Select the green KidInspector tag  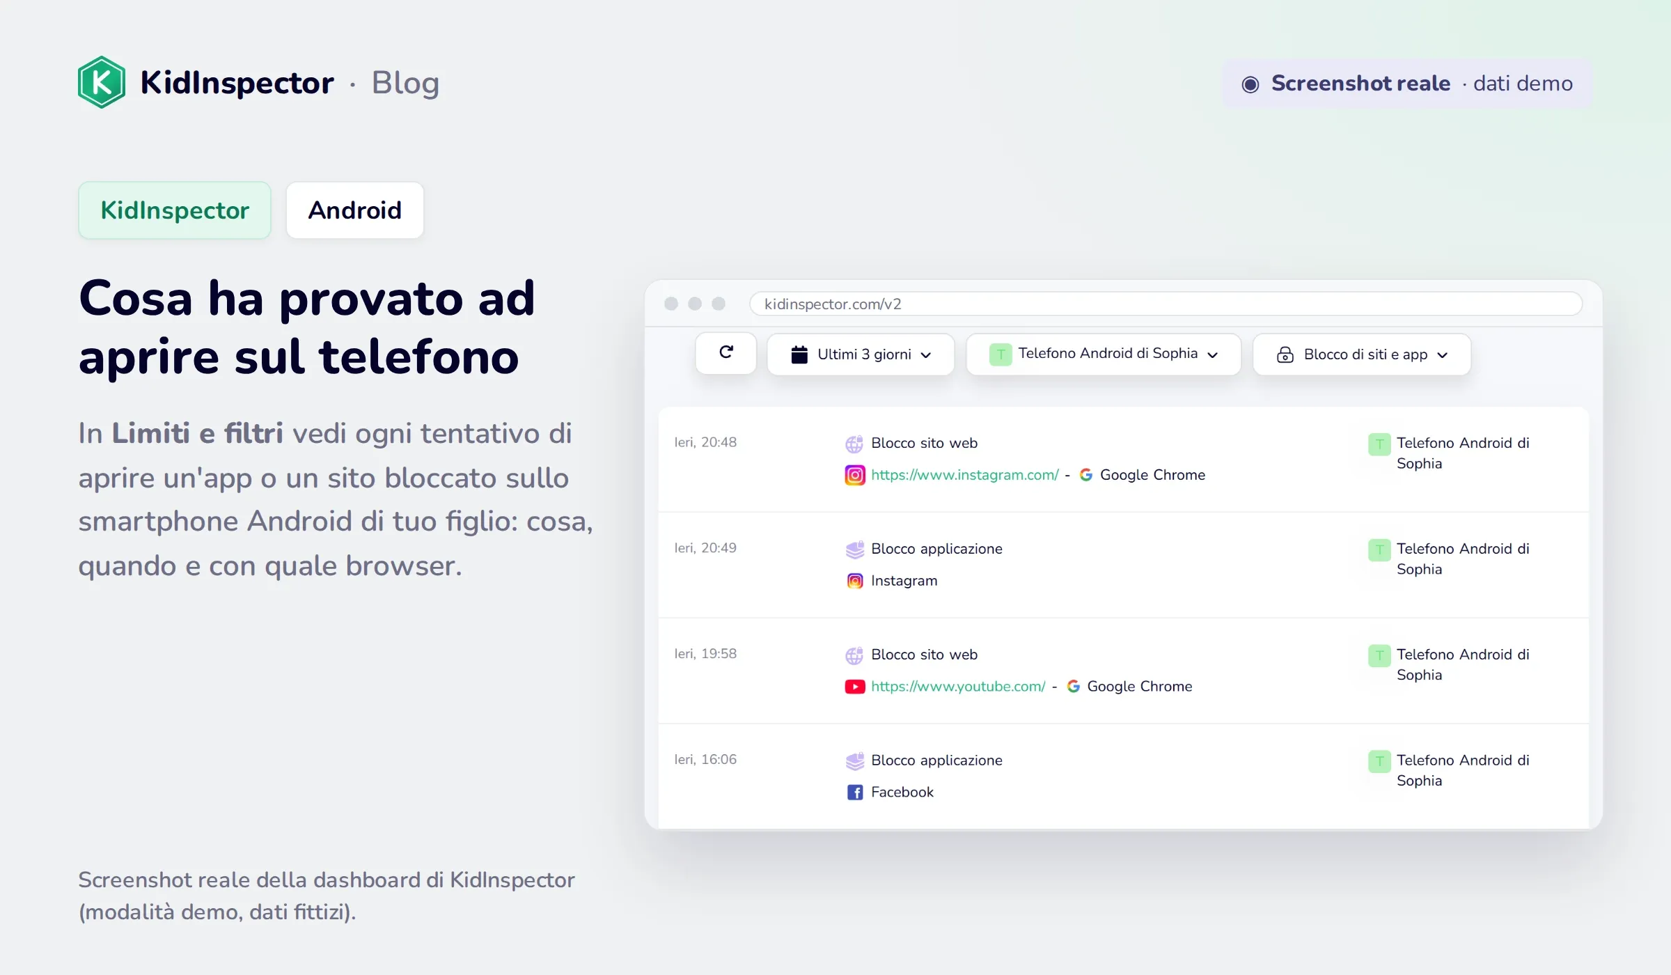coord(175,210)
